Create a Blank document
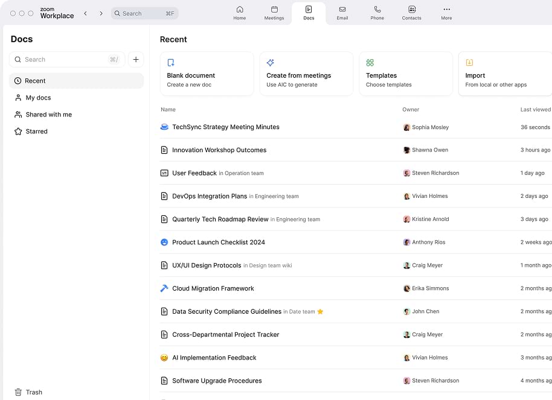Screen dimensions: 552x400 [207, 74]
